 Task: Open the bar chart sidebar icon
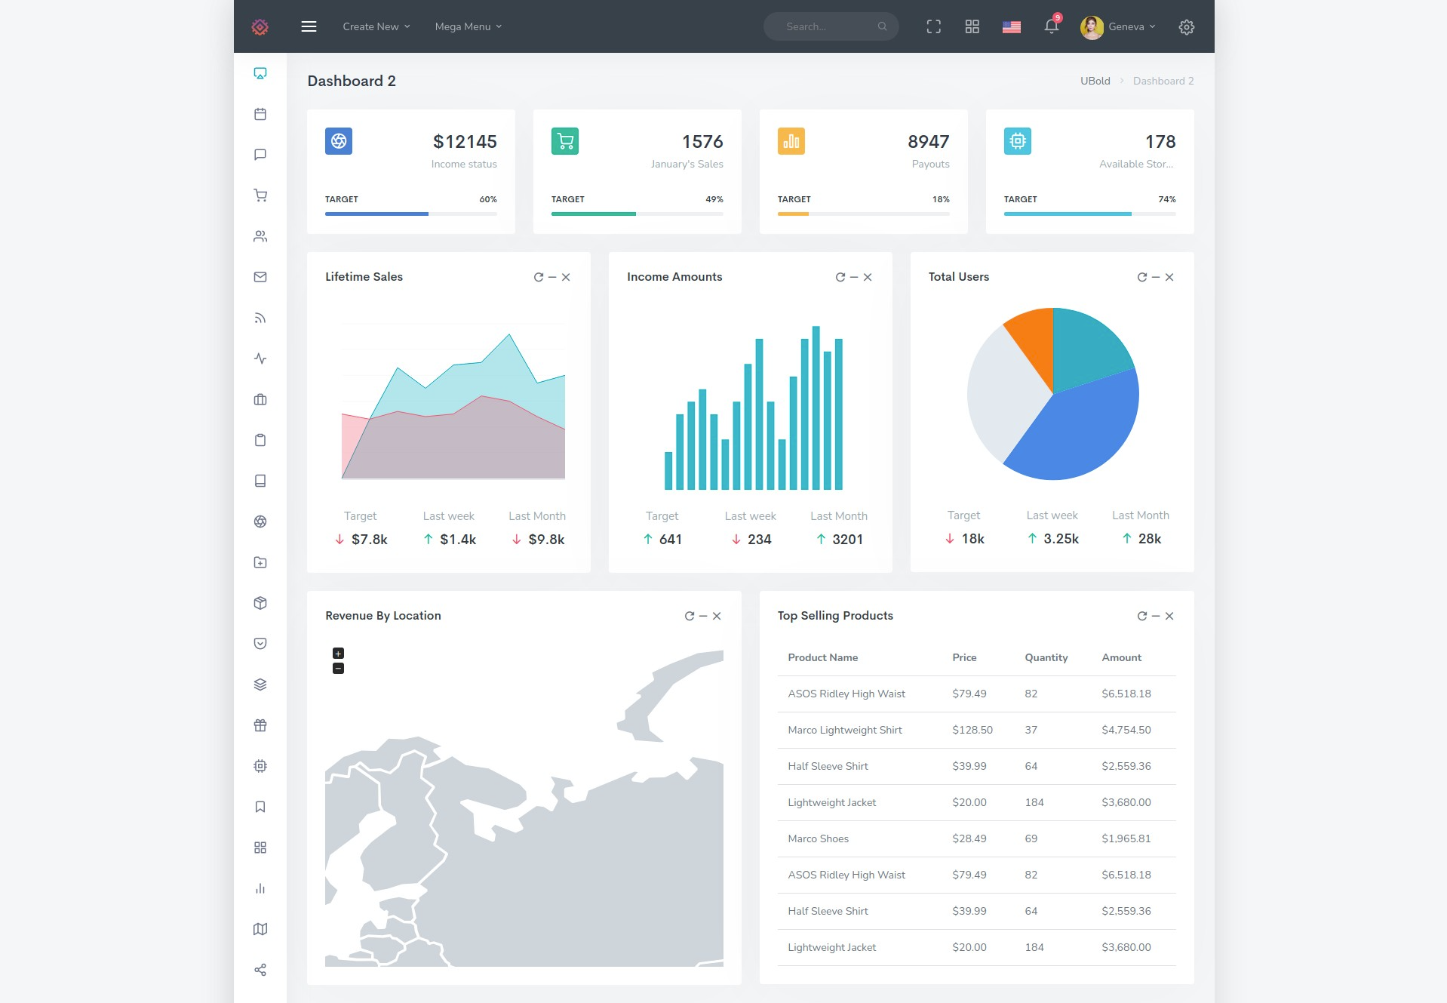[x=260, y=888]
